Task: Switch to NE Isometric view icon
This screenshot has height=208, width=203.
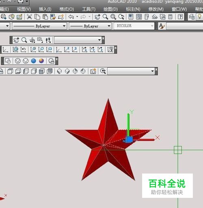Action: click(75, 71)
